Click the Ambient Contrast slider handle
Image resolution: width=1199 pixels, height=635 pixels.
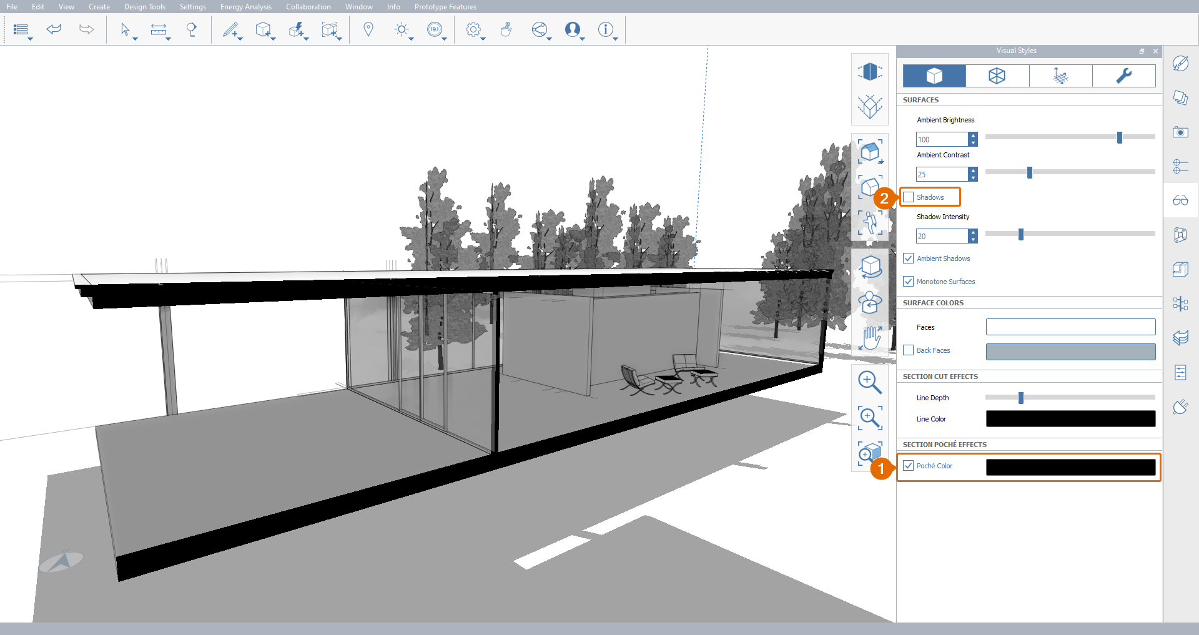[x=1030, y=172]
